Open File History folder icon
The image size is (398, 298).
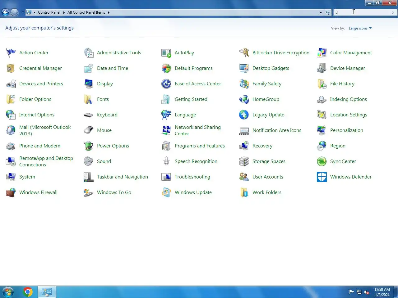point(322,84)
